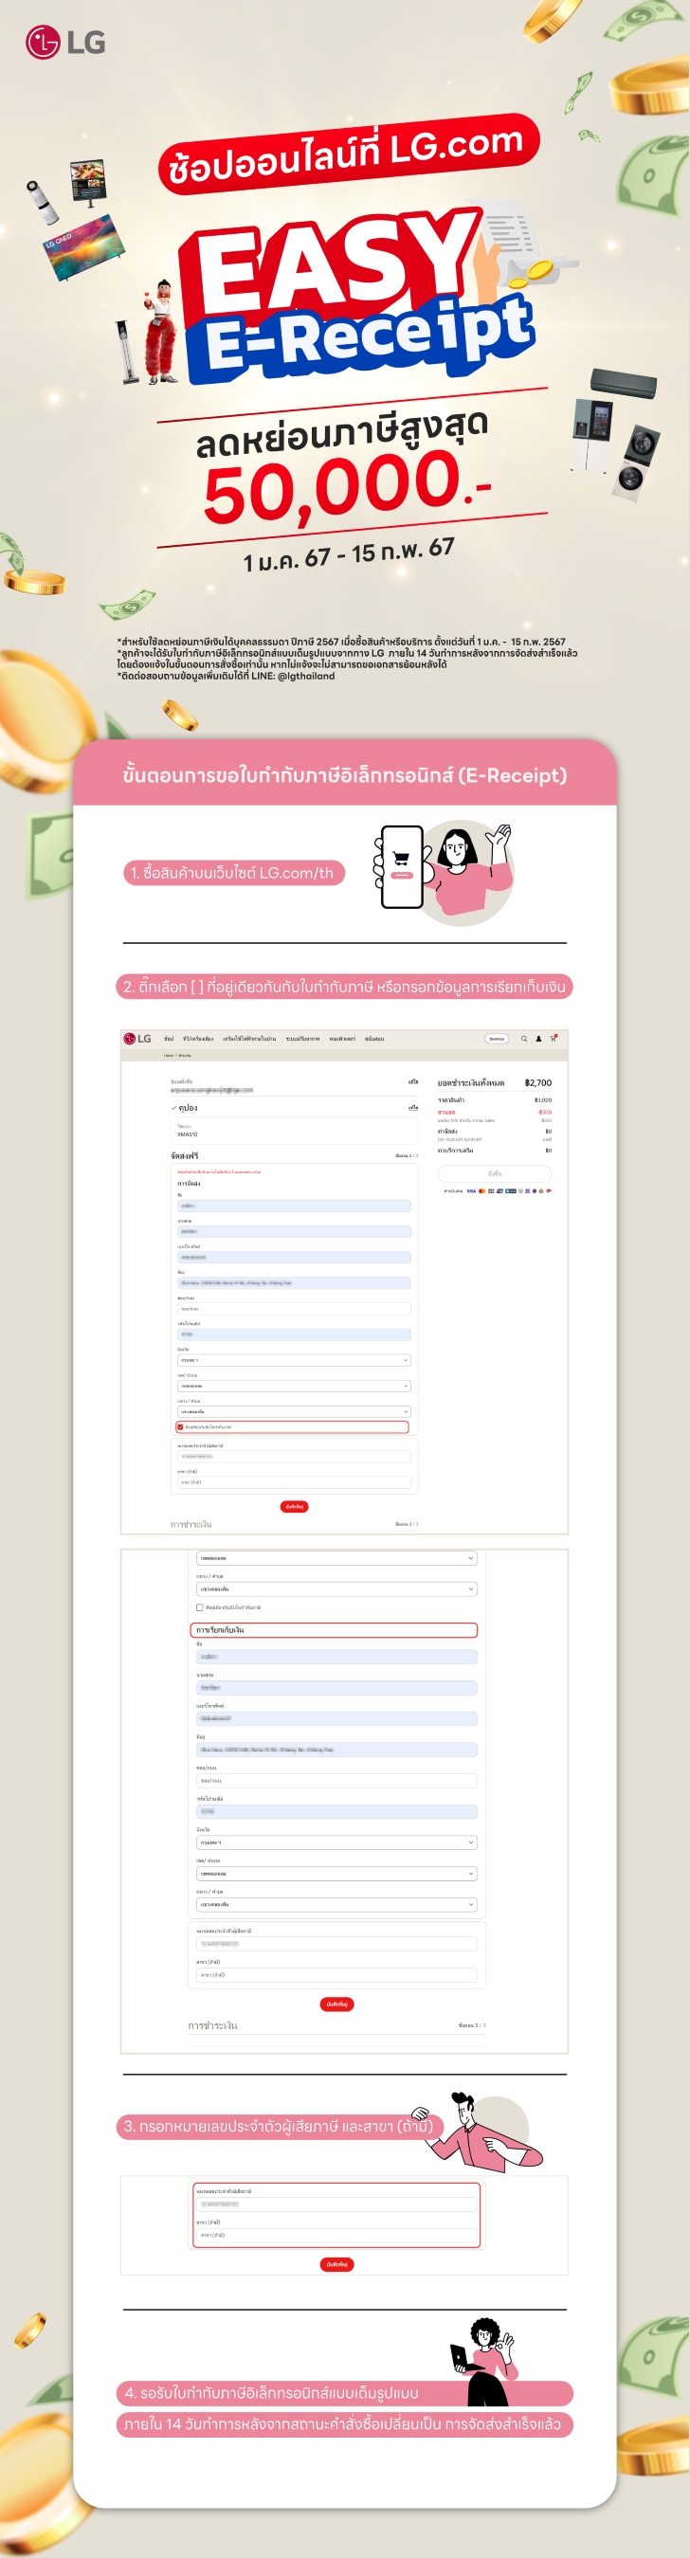Click red confirm button in first checkout screenshot
Screen dimensions: 690x2558
click(x=294, y=1506)
